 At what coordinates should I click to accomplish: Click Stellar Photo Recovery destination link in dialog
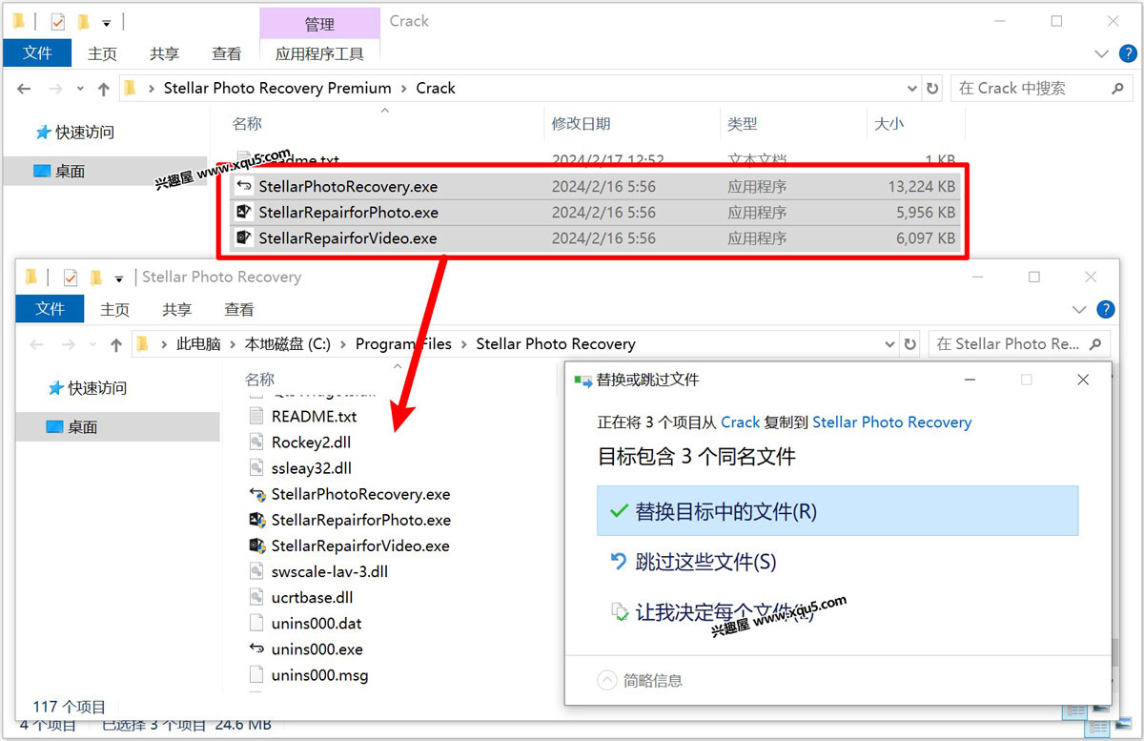click(x=891, y=422)
